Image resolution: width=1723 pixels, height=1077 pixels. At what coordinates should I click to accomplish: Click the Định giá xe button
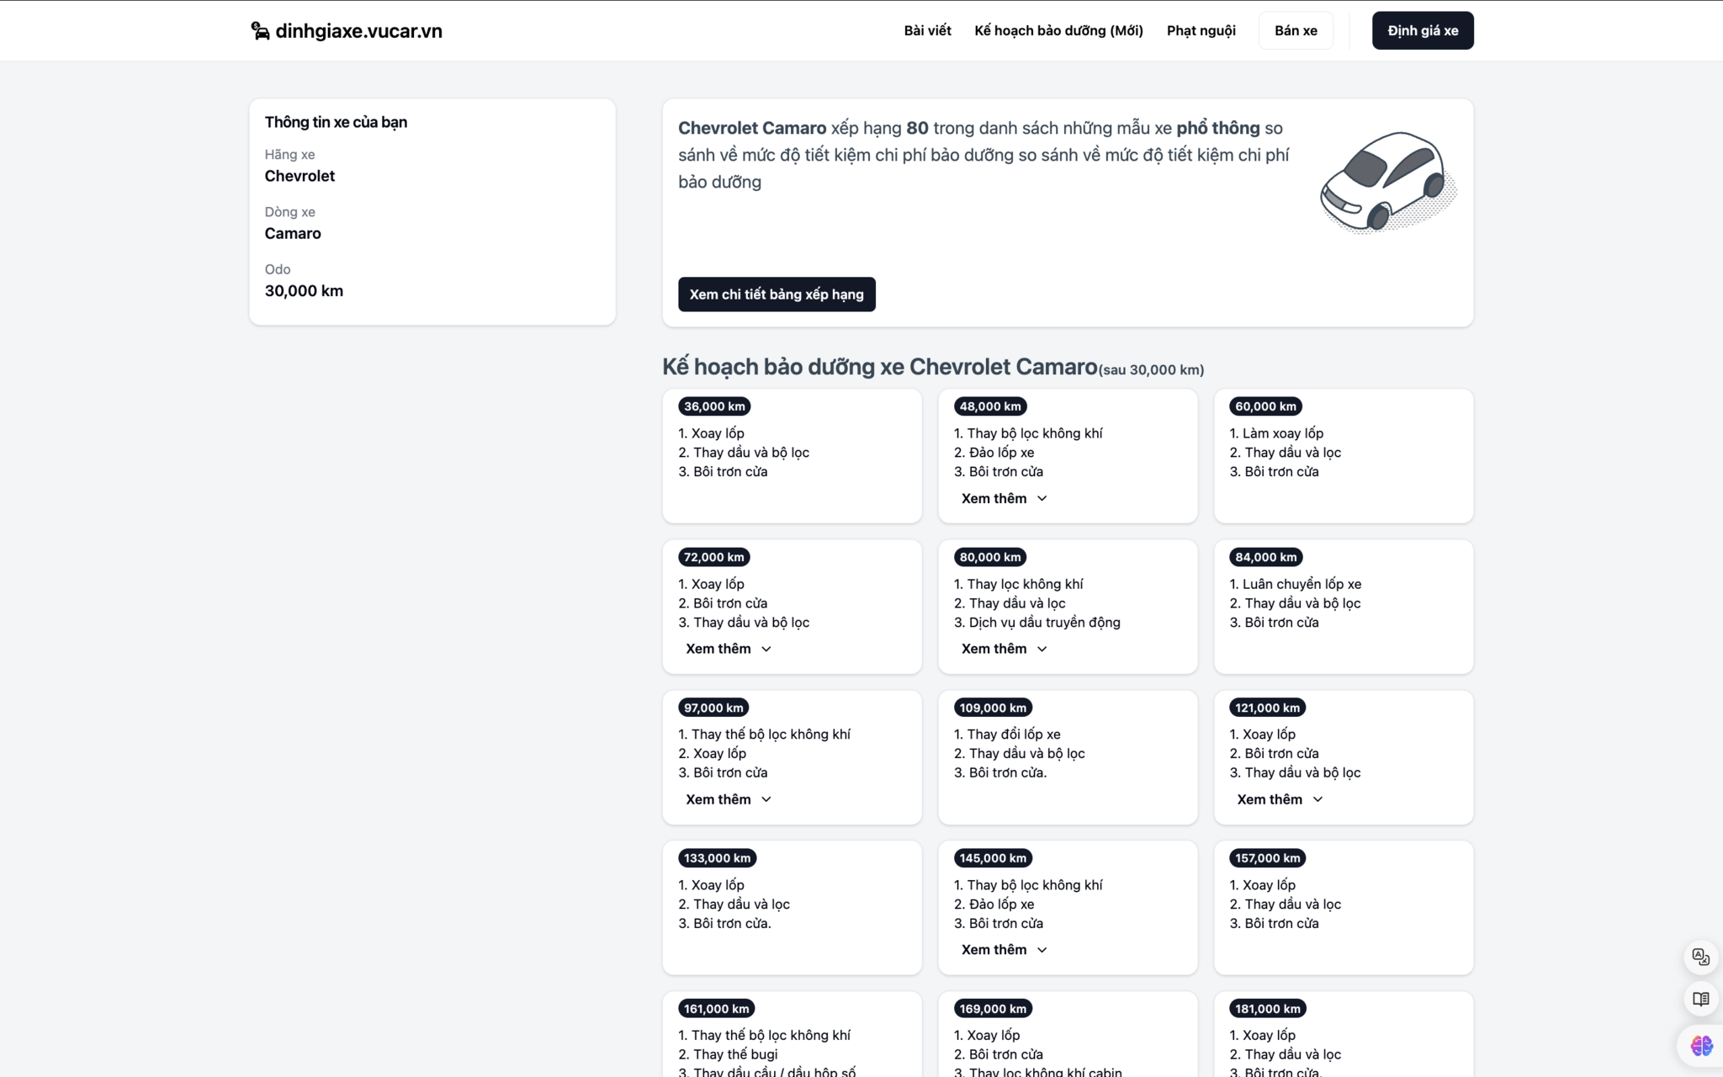coord(1423,30)
